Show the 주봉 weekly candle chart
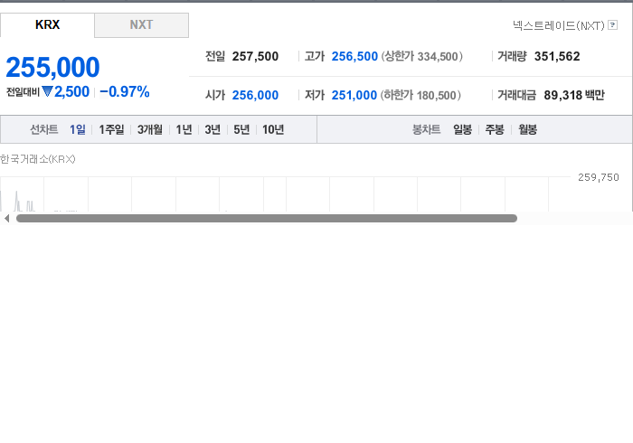The width and height of the screenshot is (633, 443). (495, 129)
